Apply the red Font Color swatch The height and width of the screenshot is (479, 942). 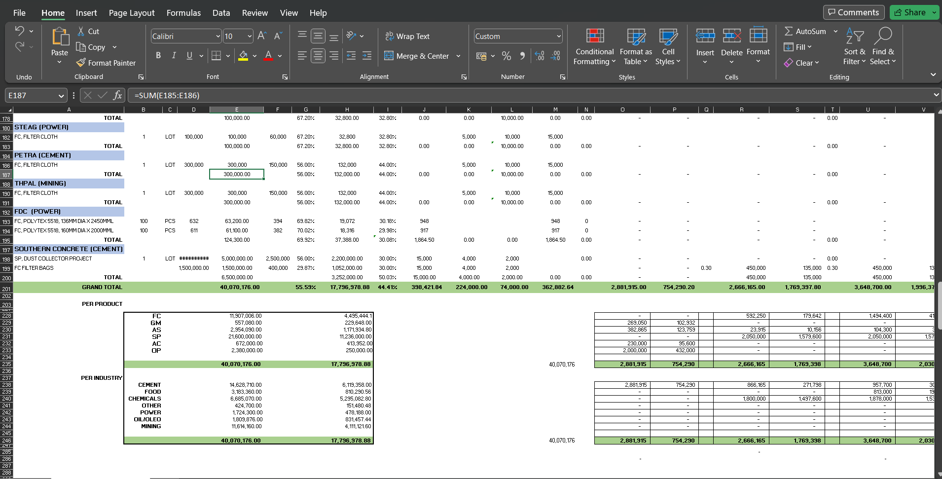tap(268, 56)
